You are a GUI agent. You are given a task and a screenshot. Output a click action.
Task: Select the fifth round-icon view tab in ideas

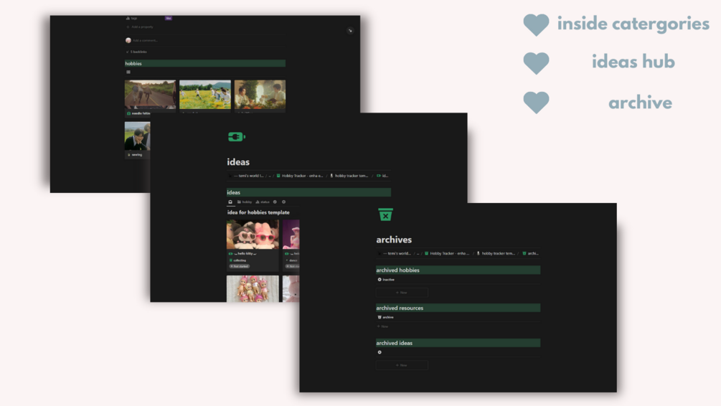283,202
